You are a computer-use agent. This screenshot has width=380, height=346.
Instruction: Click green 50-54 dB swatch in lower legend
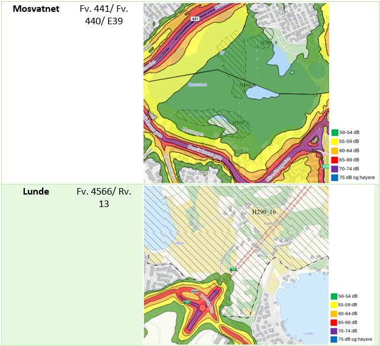click(335, 296)
